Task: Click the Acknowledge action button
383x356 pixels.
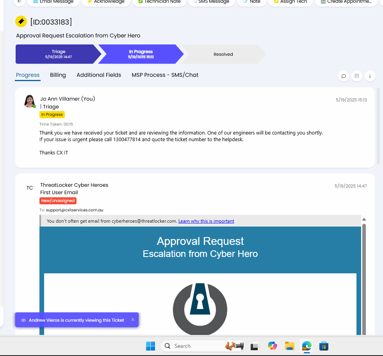Action: 106,2
